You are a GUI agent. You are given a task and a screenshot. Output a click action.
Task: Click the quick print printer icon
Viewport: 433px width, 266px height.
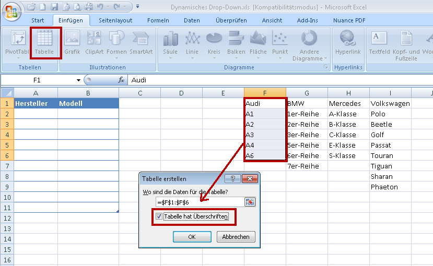[x=89, y=7]
